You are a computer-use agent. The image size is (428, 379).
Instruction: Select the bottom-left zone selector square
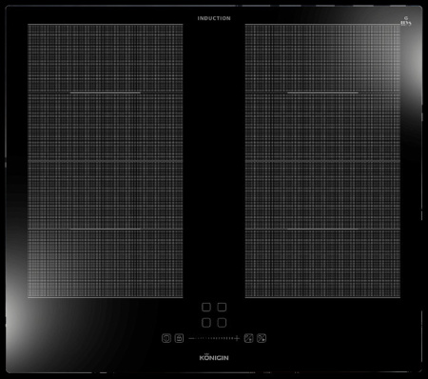(206, 323)
